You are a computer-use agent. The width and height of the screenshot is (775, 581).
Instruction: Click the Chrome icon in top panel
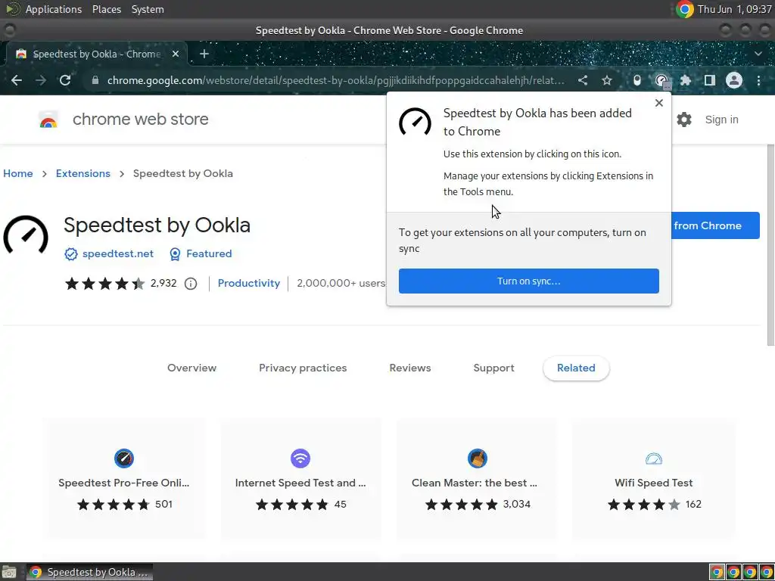pyautogui.click(x=684, y=9)
